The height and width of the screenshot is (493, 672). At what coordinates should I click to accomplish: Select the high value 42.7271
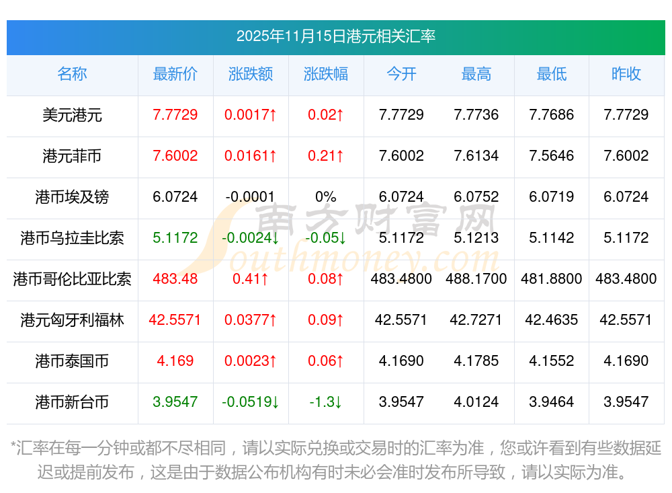(x=476, y=319)
